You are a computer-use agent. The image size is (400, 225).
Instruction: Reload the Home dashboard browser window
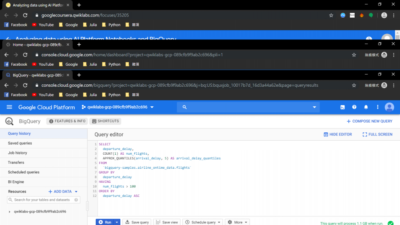pos(25,55)
